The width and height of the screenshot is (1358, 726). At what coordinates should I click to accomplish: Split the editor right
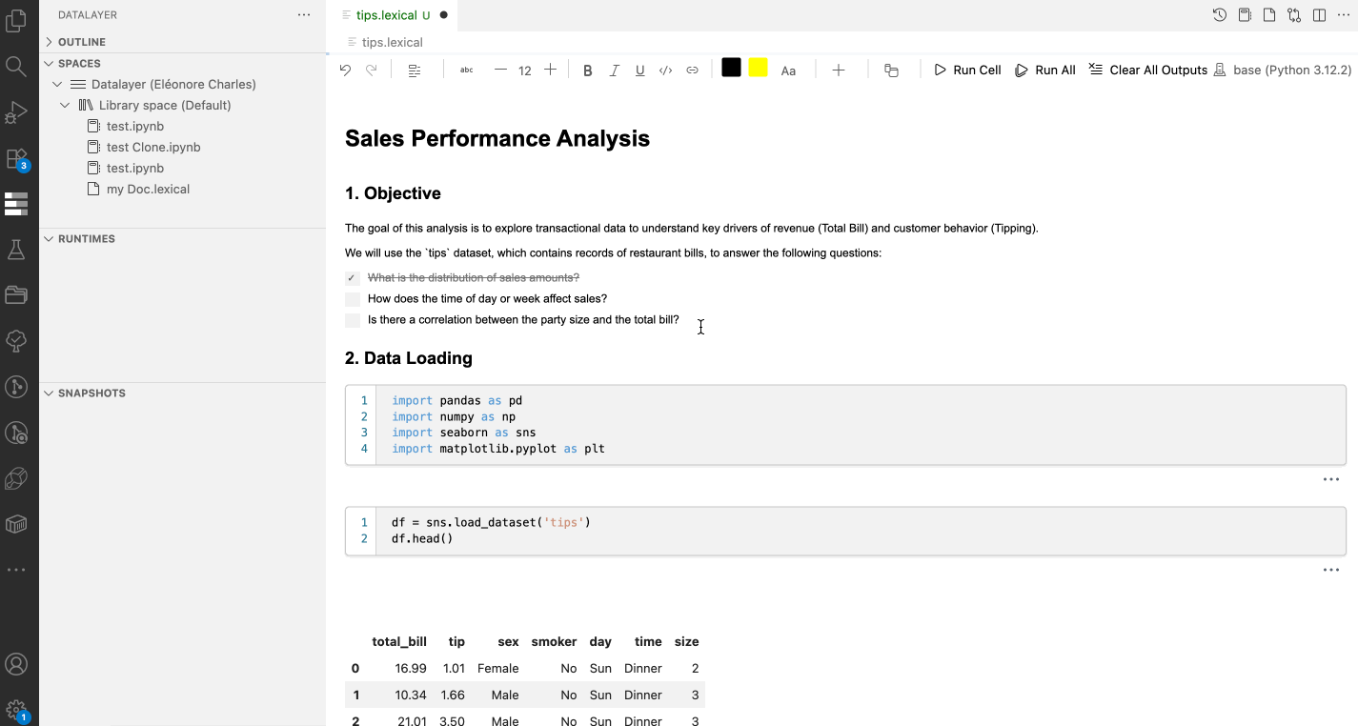click(1319, 15)
